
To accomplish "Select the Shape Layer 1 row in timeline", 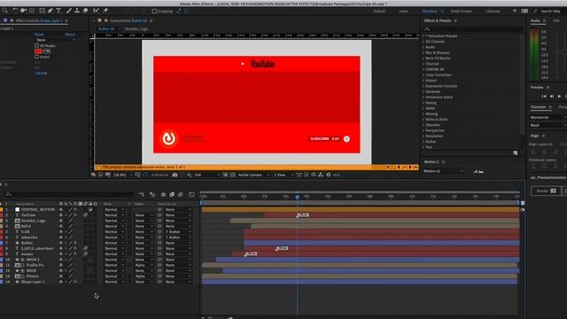I will coord(33,282).
